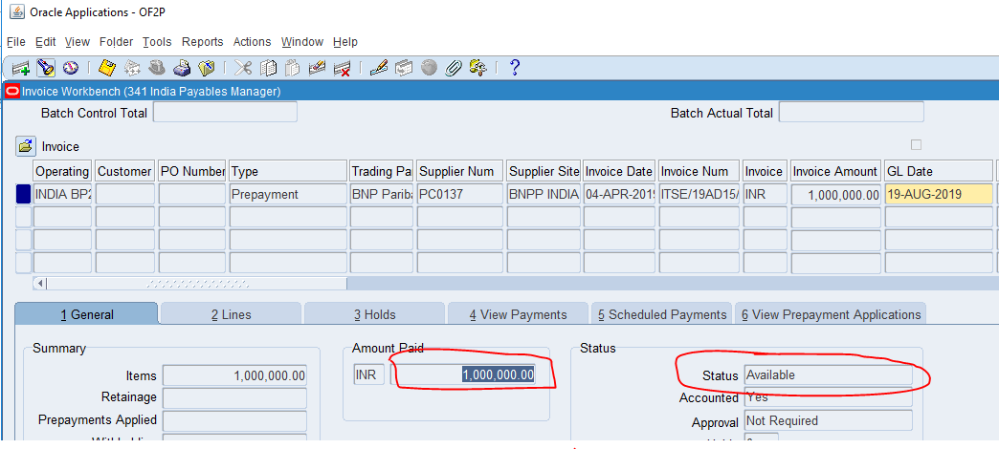
Task: Click the Paste clipboard icon
Action: [293, 68]
